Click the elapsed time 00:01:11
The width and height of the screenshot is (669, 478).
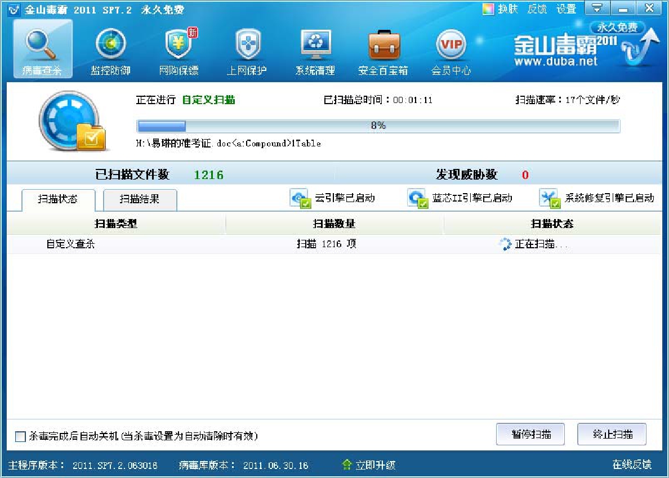point(413,100)
